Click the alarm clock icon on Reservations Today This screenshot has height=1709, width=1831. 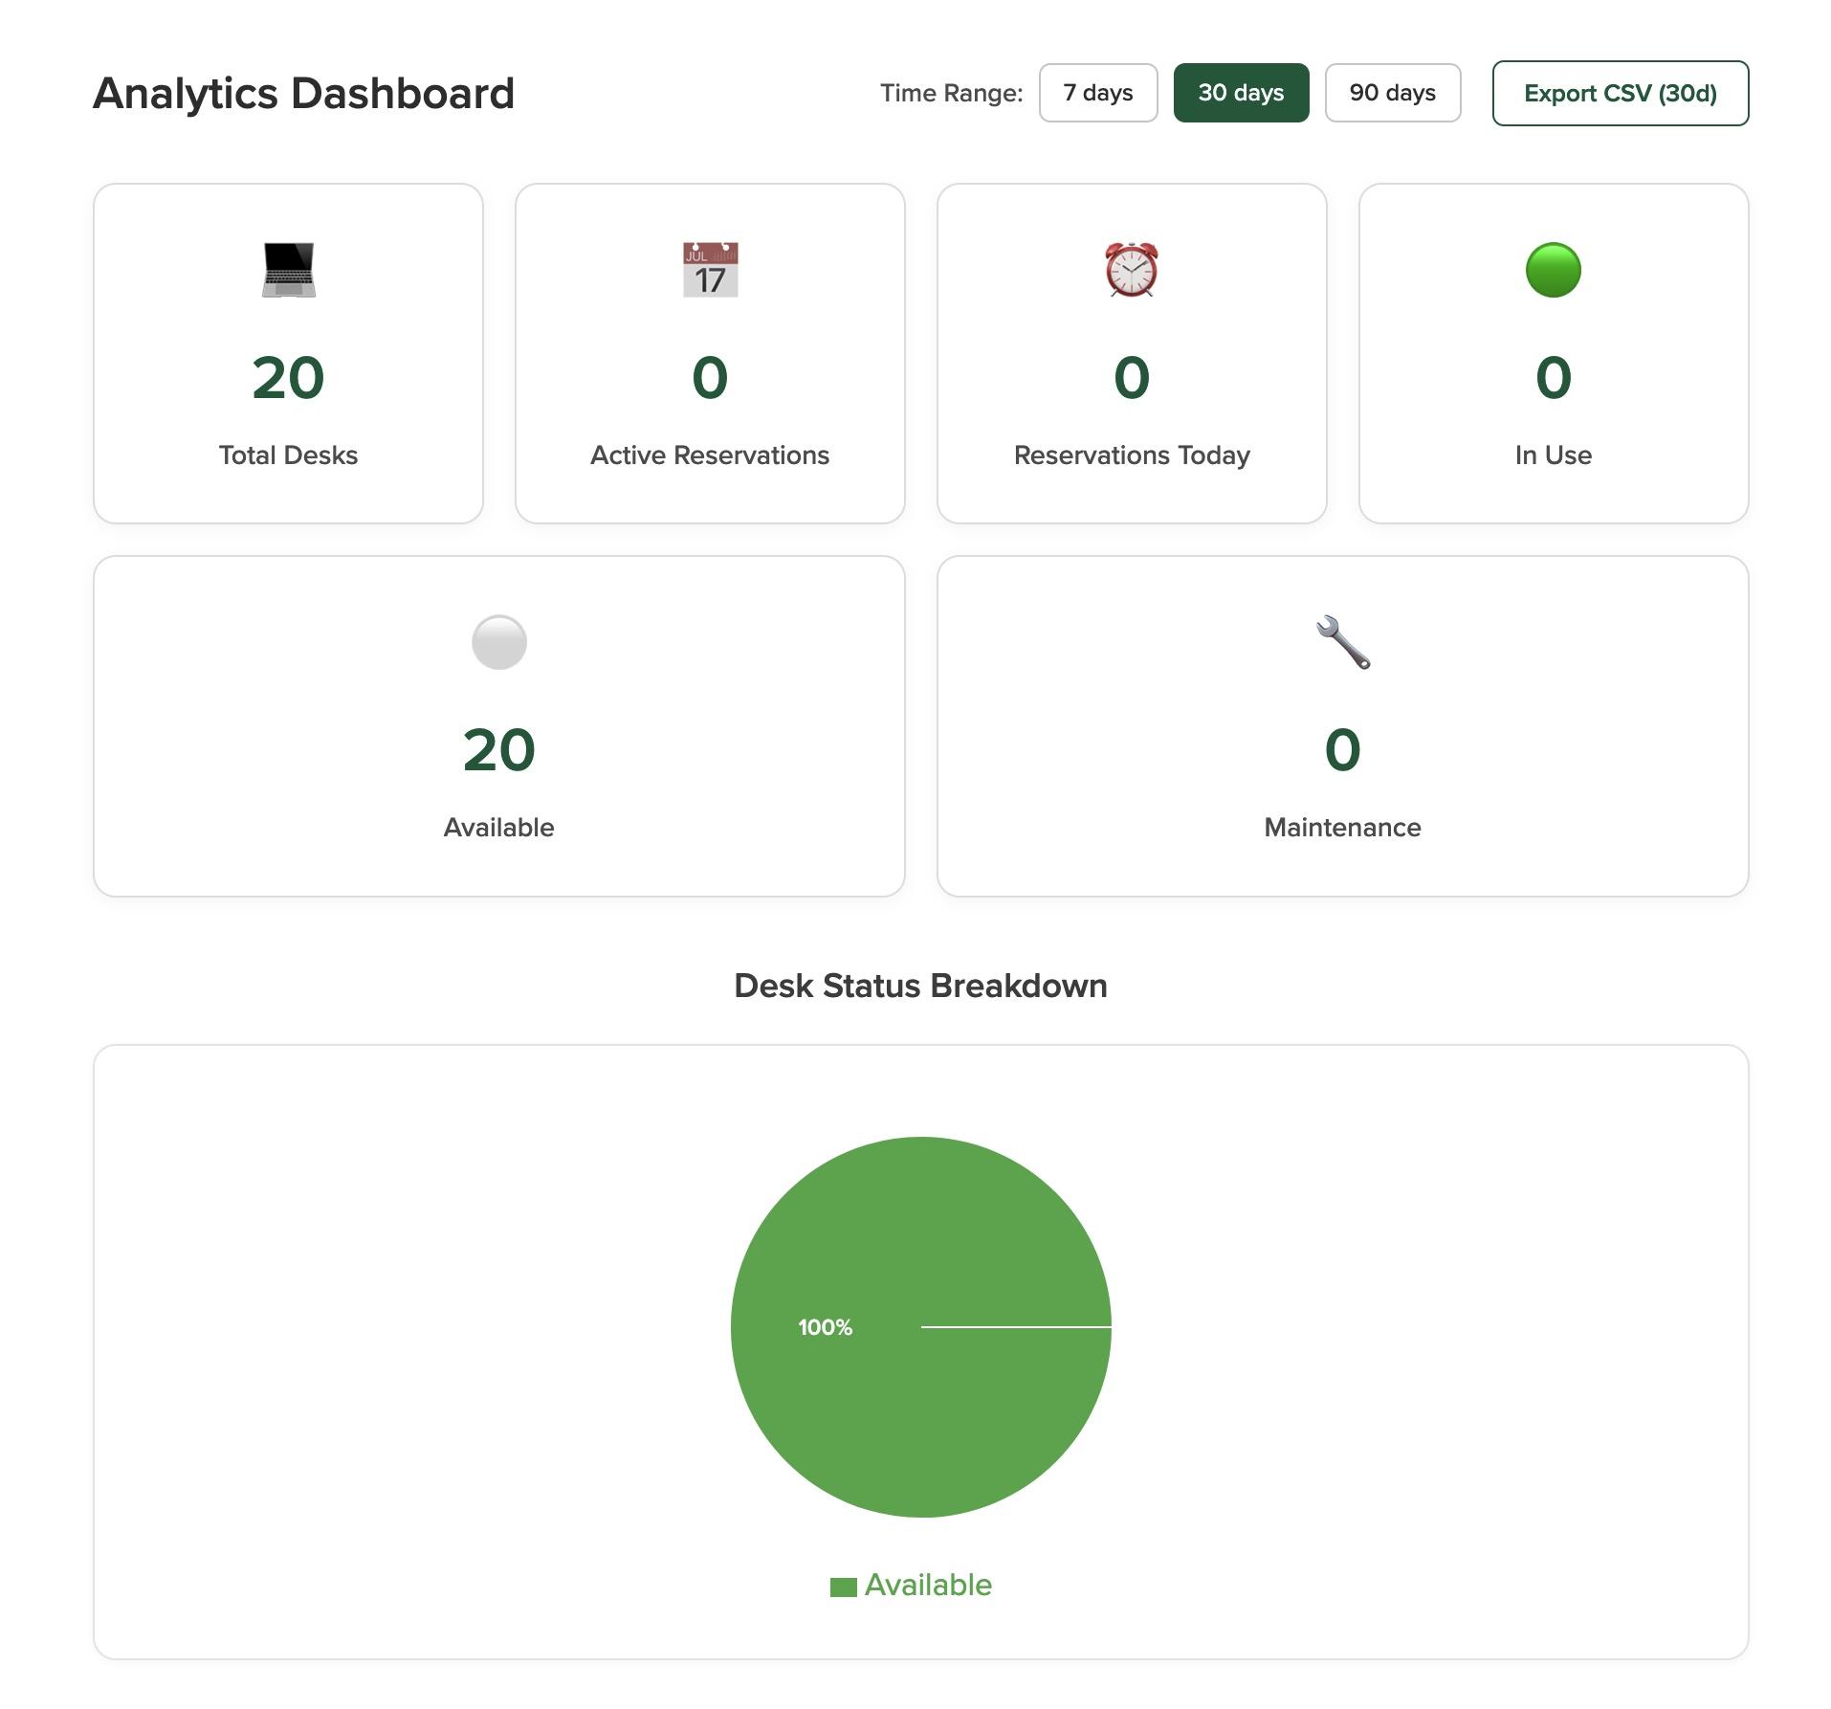1131,269
